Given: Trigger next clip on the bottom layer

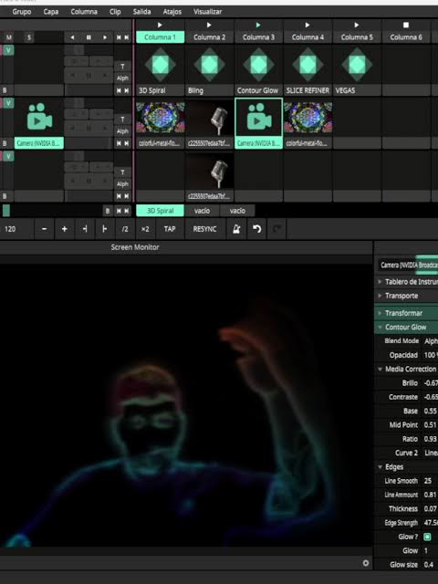Looking at the screenshot, I should point(127,196).
